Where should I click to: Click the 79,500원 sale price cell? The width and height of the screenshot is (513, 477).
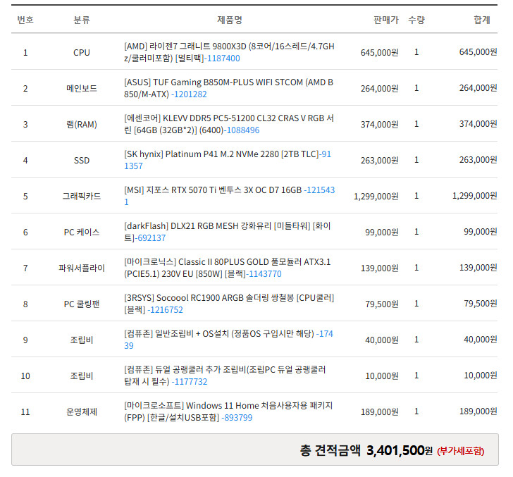coord(382,304)
